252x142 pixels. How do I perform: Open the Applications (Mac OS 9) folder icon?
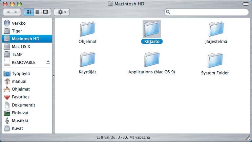(152, 60)
